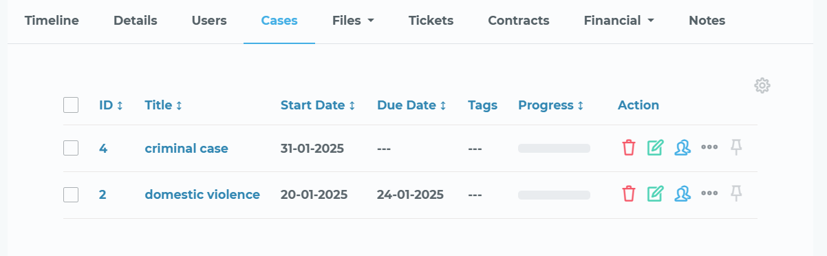
Task: Switch to the Contracts tab
Action: (518, 21)
